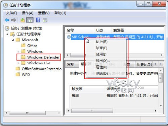
Task: Click the 每周的 星期五 的 4:21 时 detail cell
Action: tap(132, 96)
